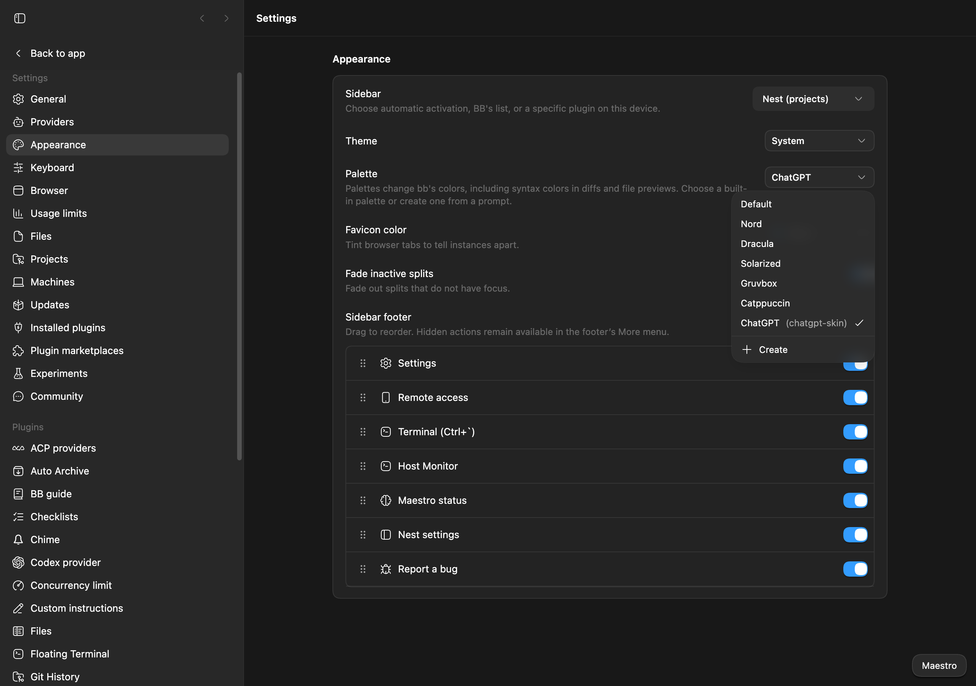The height and width of the screenshot is (686, 976).
Task: Click the Files page icon under Settings
Action: point(18,236)
